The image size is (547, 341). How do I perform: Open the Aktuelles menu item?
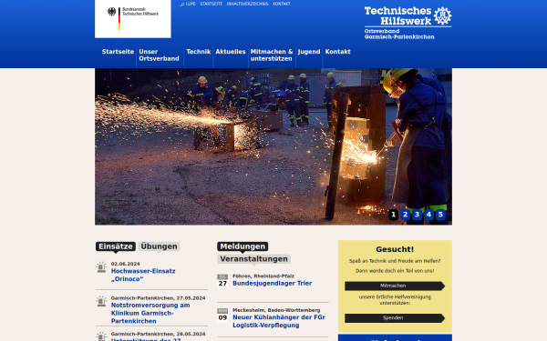click(231, 52)
